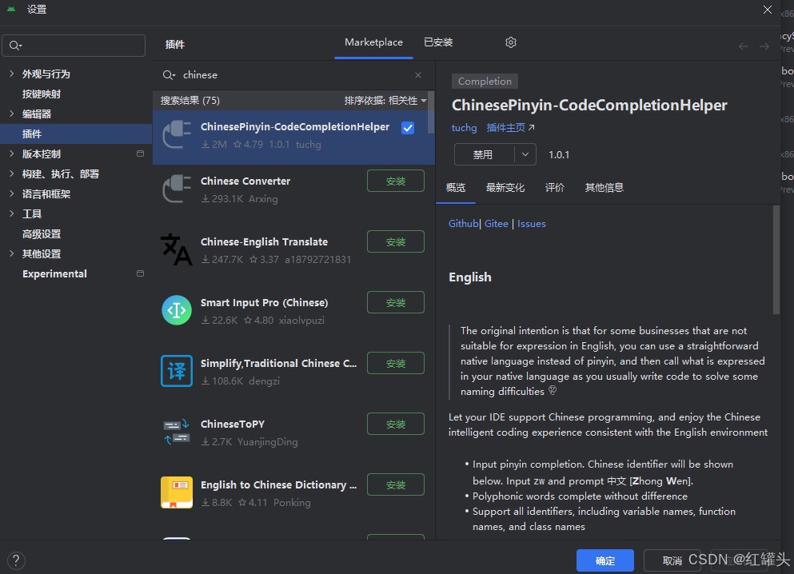The height and width of the screenshot is (574, 794).
Task: Open the tuchg author link
Action: pyautogui.click(x=464, y=128)
